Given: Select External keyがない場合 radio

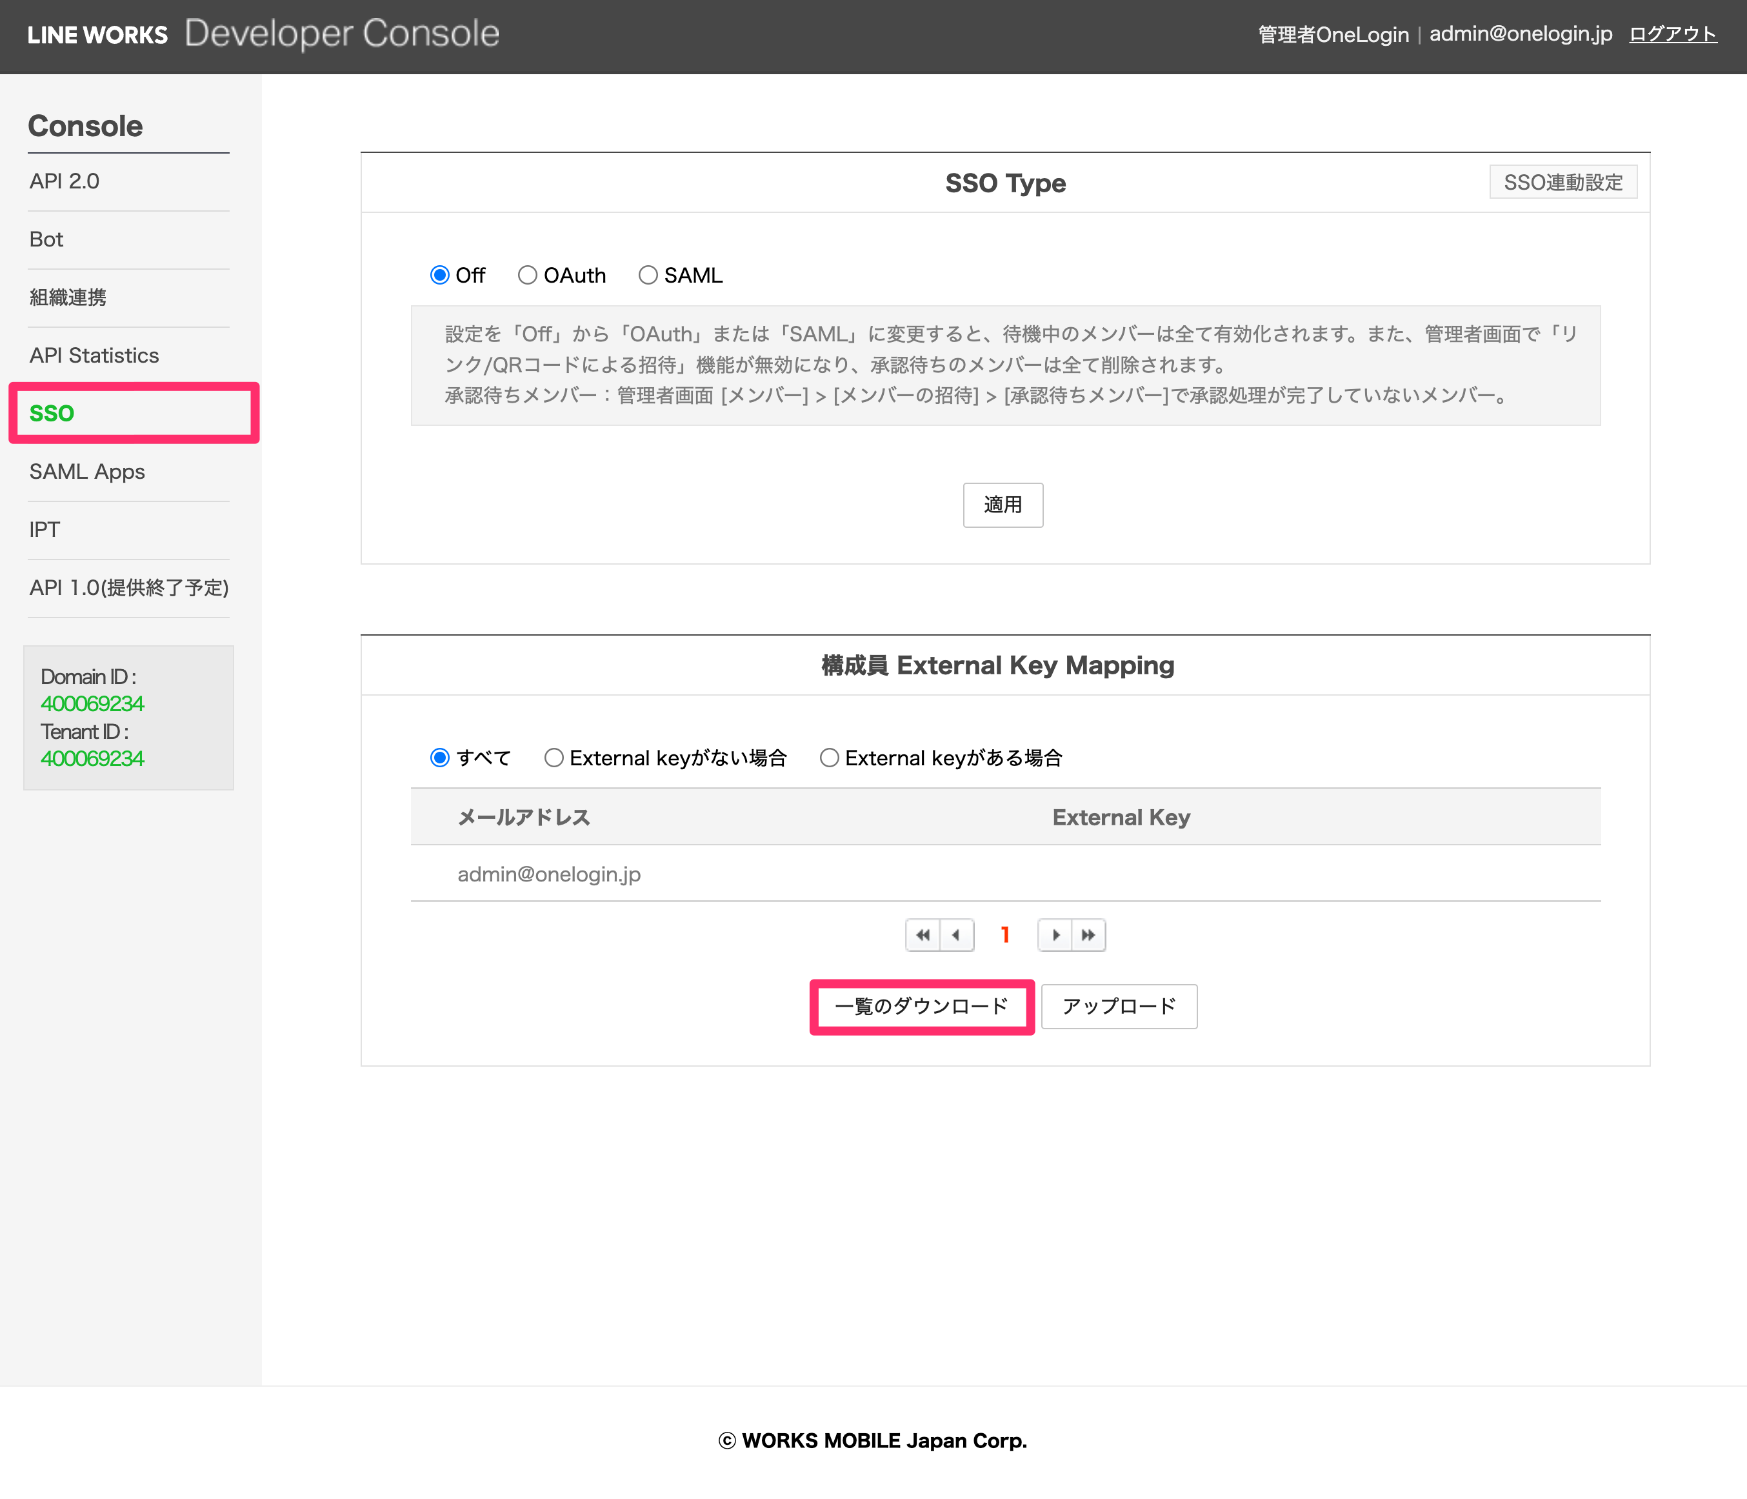Looking at the screenshot, I should (x=553, y=758).
